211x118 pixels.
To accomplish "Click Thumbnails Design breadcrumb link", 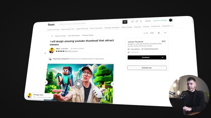I will [x=88, y=35].
